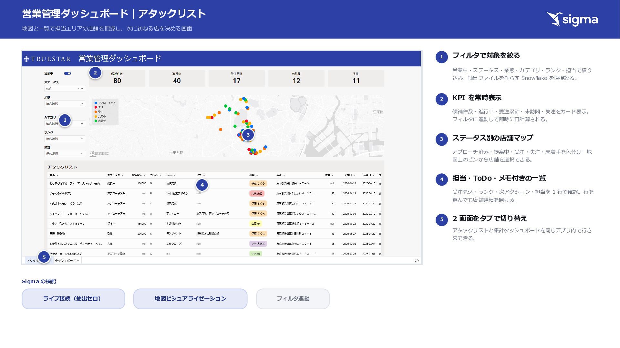Click the 地図ビジュアライゼーション button
620x348 pixels.
pyautogui.click(x=190, y=299)
